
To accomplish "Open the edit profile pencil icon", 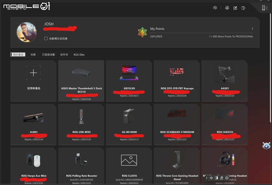I will [235, 8].
